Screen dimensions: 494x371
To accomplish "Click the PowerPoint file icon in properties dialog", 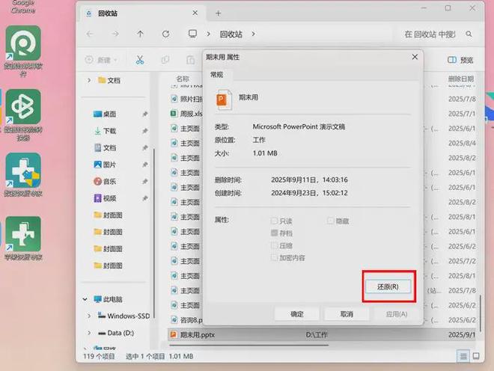I will pos(224,99).
